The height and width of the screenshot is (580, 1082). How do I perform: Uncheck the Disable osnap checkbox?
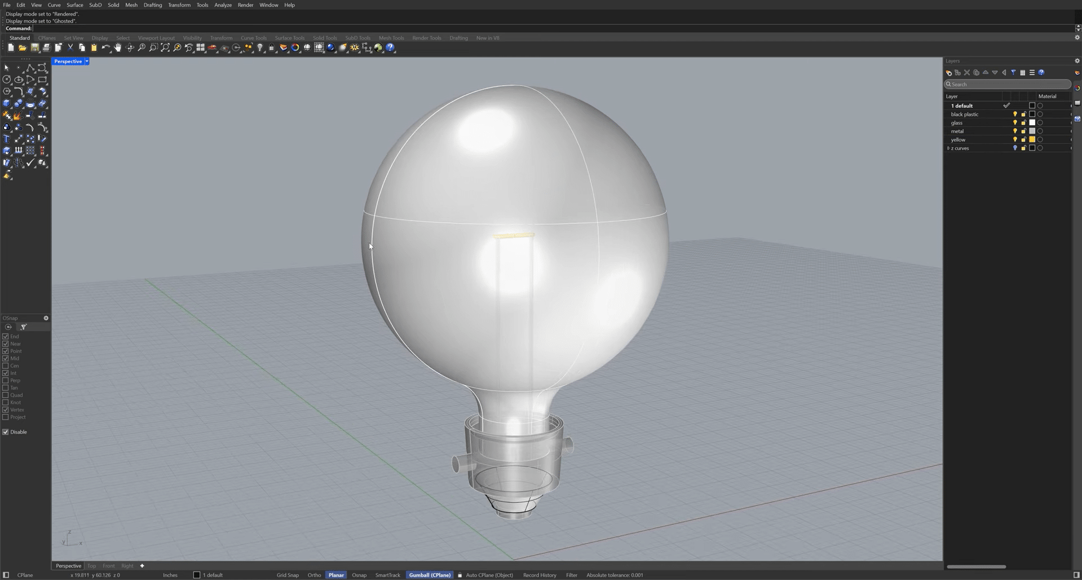[6, 432]
